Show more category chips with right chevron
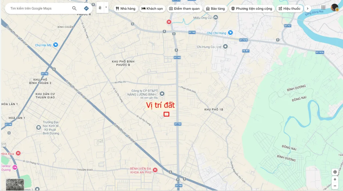This screenshot has width=343, height=191. tap(308, 9)
